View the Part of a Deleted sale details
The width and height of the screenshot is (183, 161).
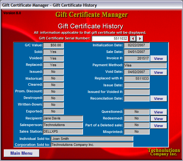158,126
